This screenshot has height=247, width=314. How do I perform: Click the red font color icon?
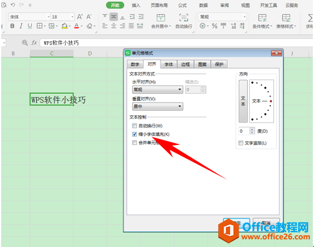pos(76,26)
